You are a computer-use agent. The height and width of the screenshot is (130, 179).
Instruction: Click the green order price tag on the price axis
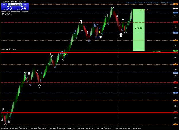[176, 51]
